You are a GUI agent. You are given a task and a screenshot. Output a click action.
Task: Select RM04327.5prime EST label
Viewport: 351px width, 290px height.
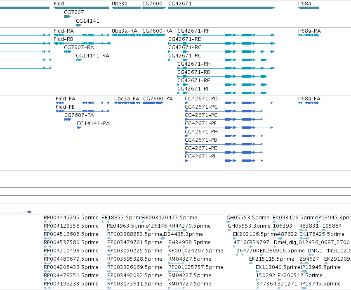pos(190,259)
